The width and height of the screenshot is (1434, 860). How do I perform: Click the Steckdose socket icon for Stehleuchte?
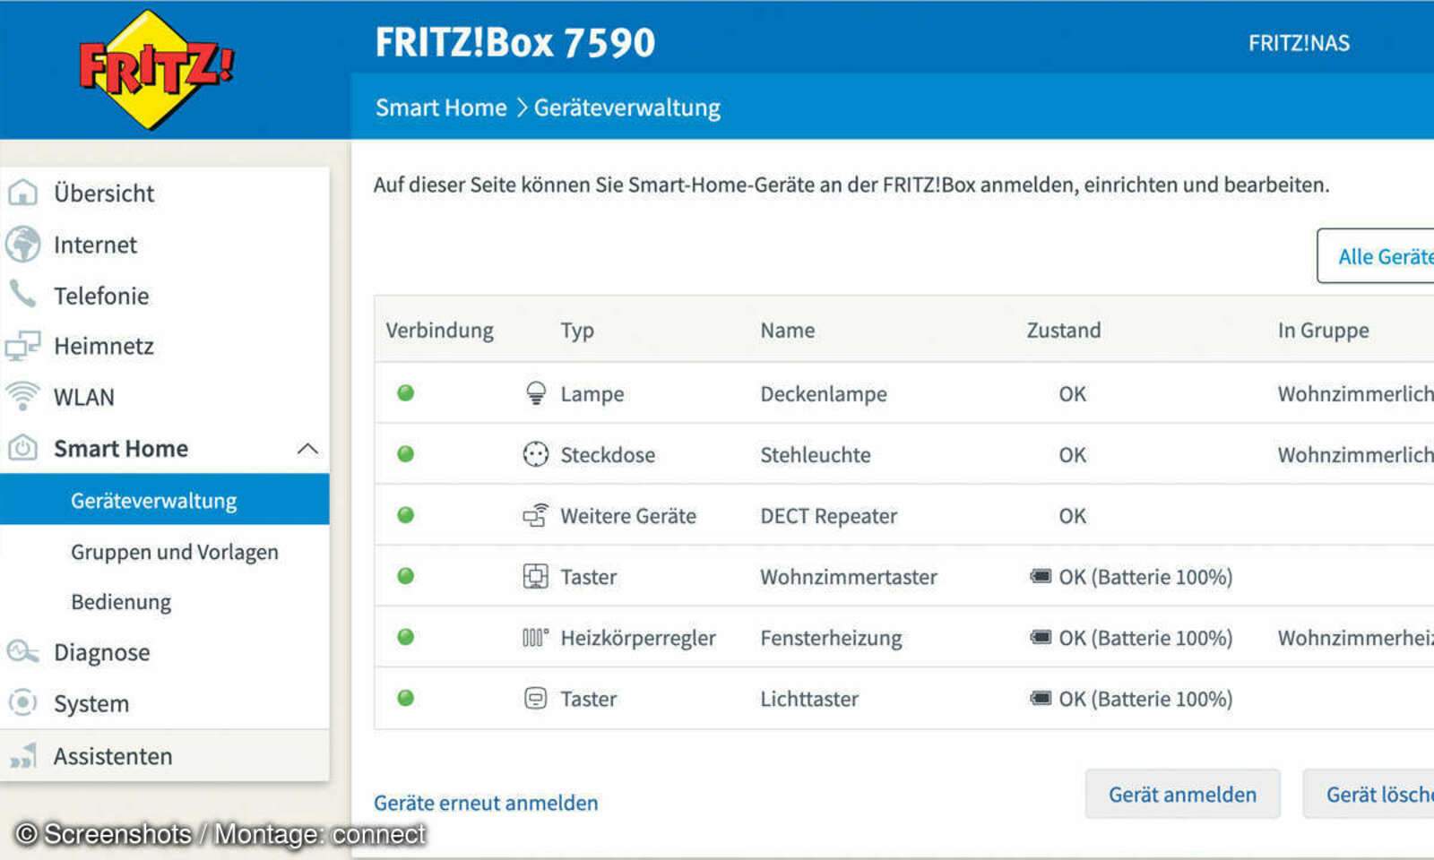click(x=535, y=454)
